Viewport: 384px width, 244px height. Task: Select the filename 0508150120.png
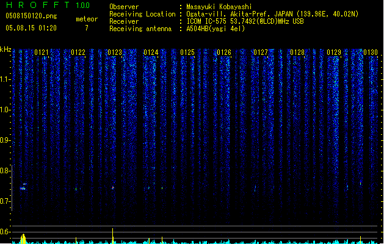click(x=31, y=16)
